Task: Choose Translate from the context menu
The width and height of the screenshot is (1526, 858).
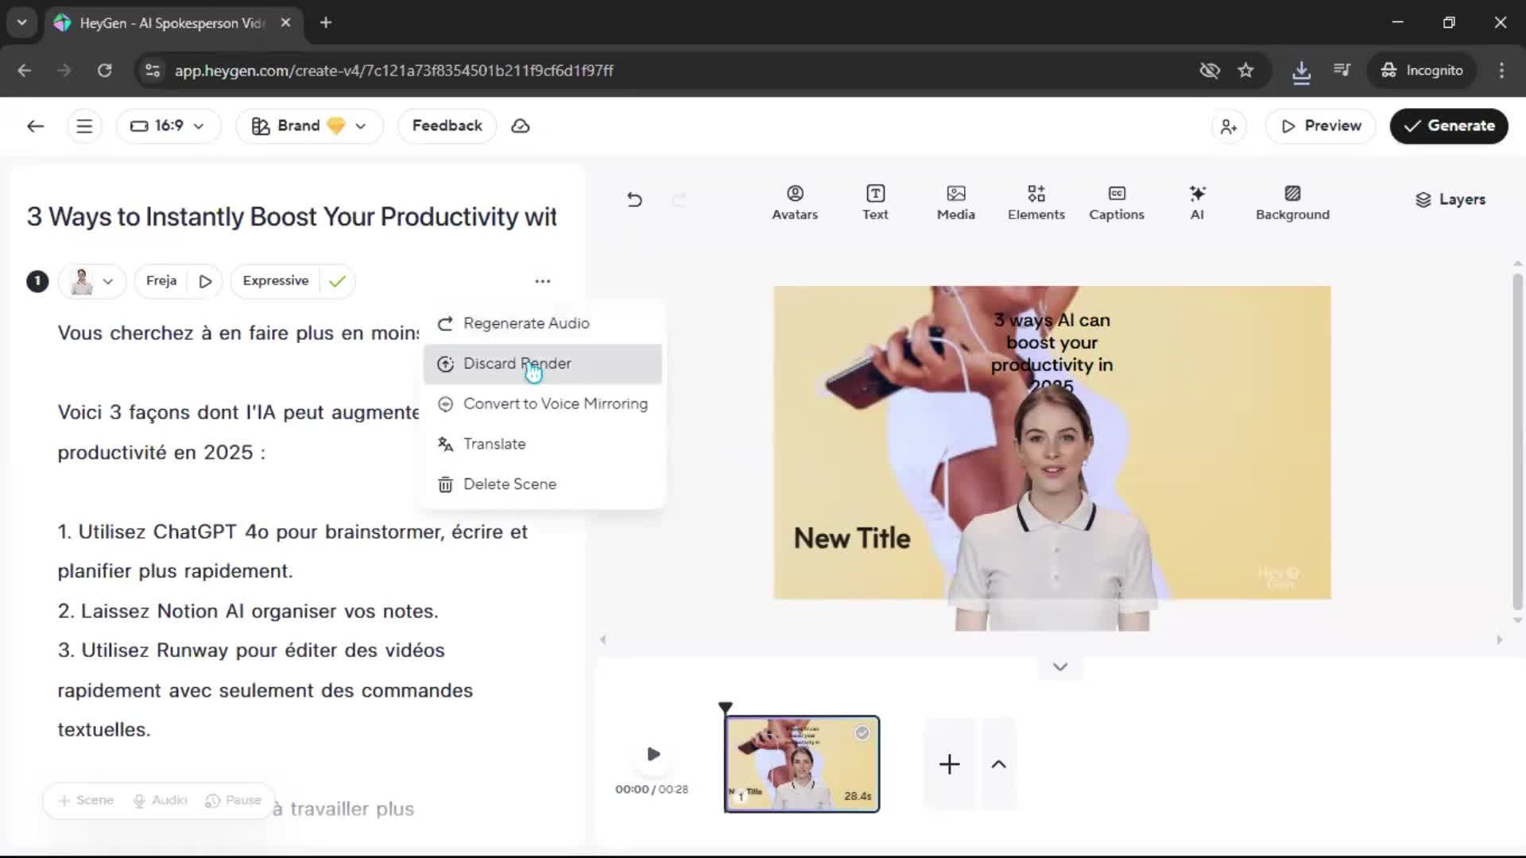Action: coord(494,444)
